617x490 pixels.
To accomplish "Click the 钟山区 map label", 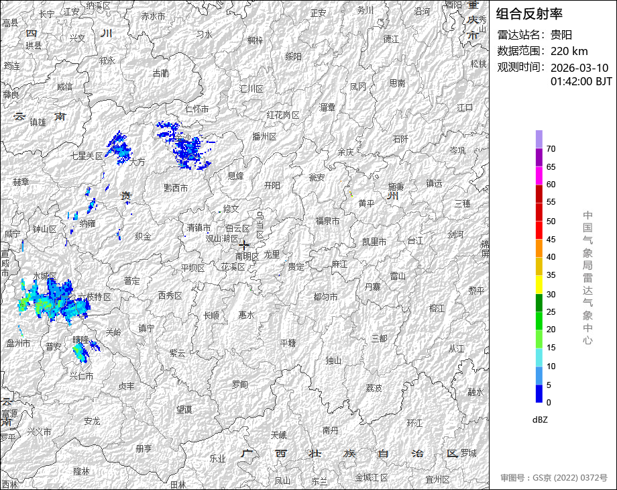I will coord(44,229).
